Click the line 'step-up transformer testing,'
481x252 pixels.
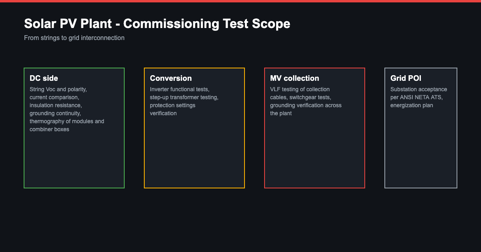pos(184,97)
